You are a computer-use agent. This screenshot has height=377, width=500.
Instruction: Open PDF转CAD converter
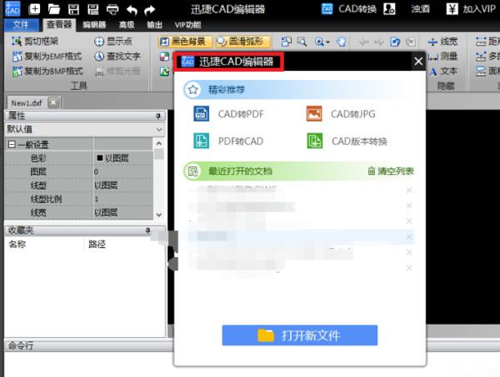228,141
